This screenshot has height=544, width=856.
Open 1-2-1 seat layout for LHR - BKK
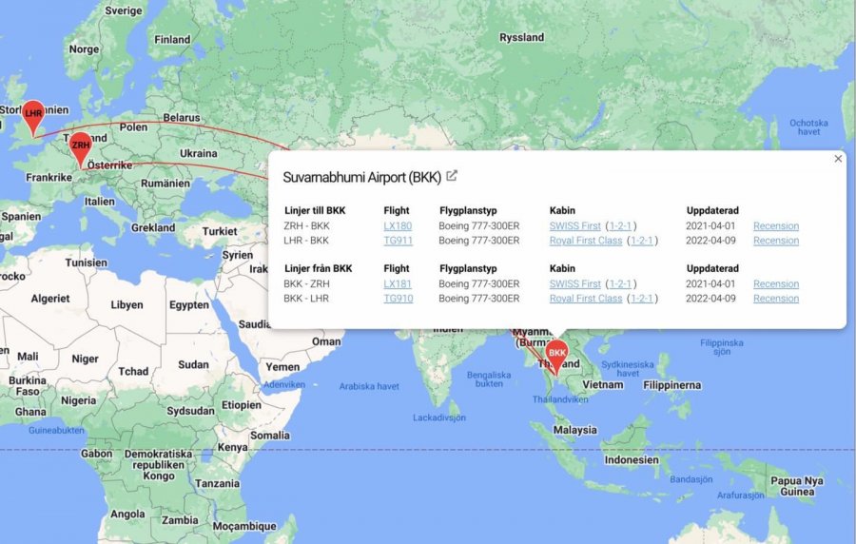click(642, 241)
